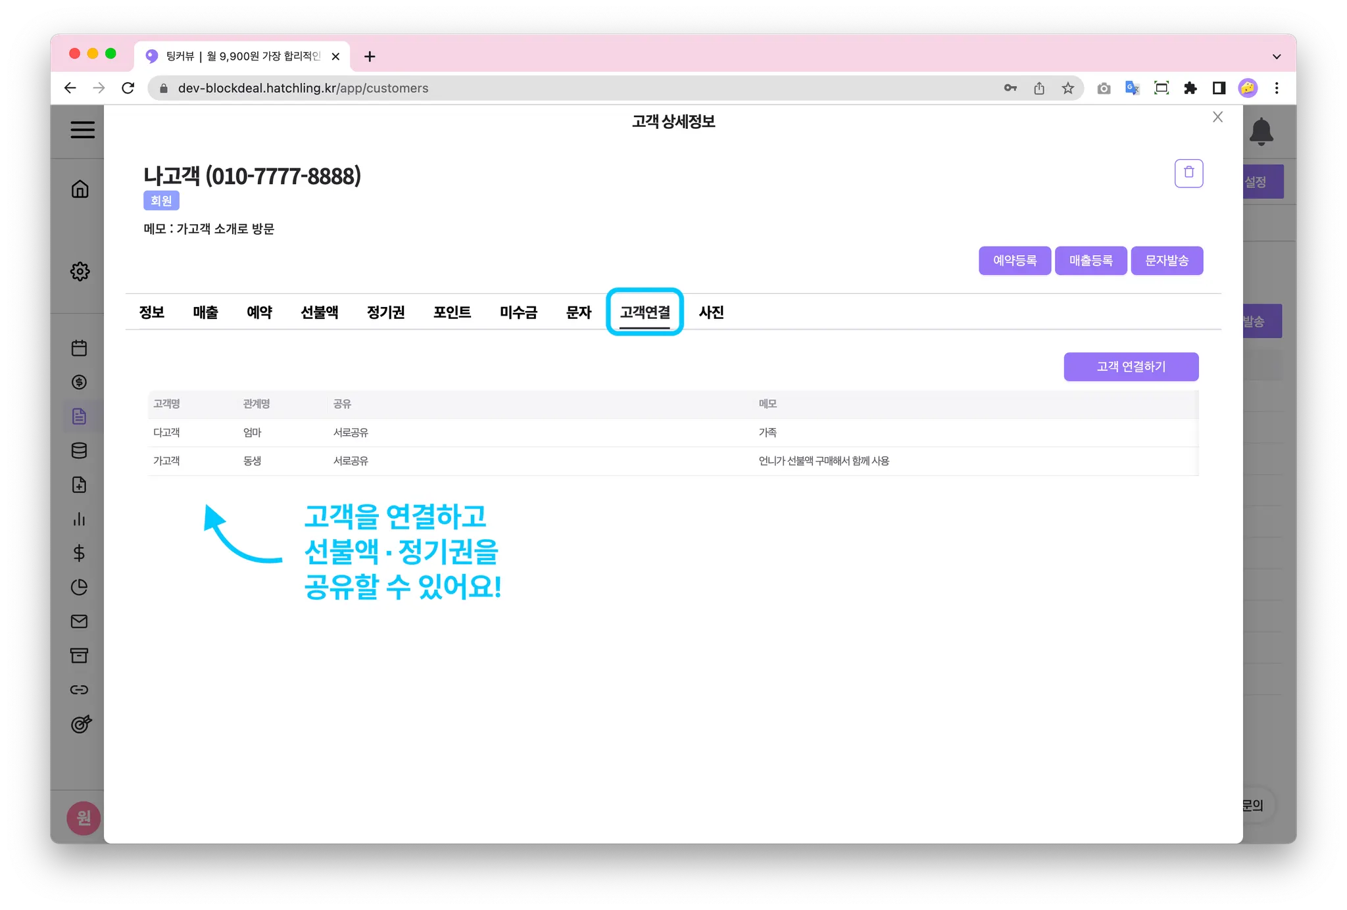Click the browser address bar URL
The width and height of the screenshot is (1347, 910).
[x=303, y=88]
